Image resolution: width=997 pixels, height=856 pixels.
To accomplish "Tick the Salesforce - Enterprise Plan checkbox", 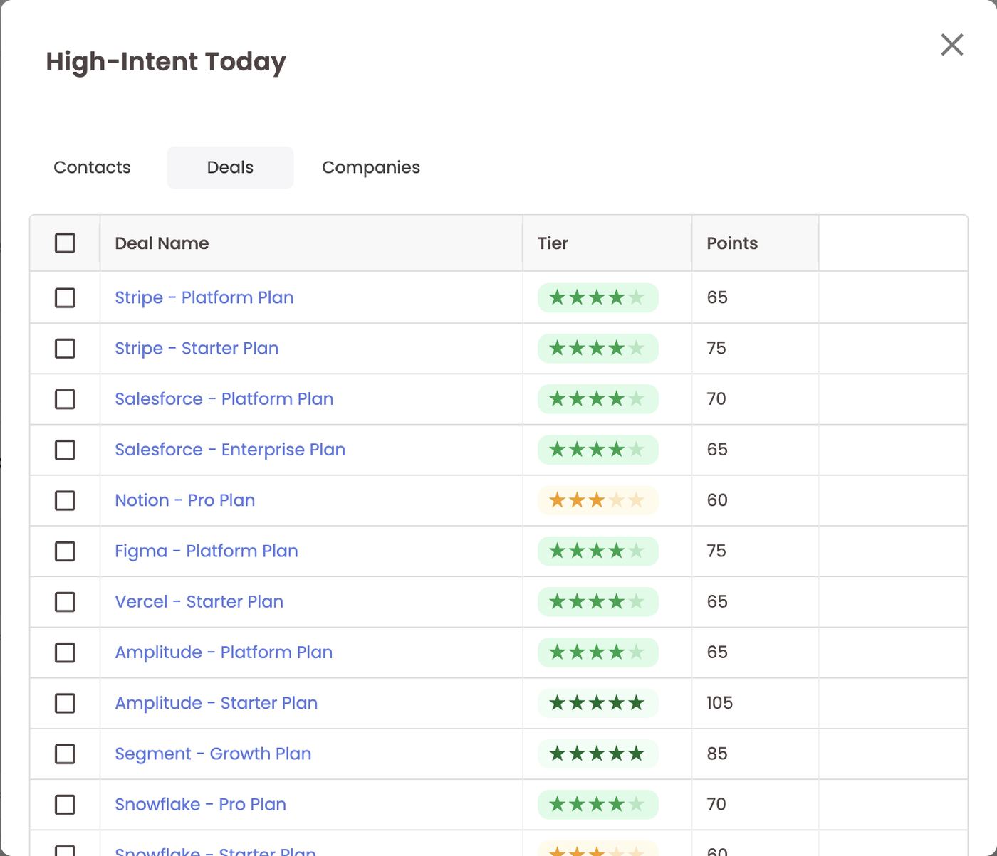I will (x=65, y=450).
